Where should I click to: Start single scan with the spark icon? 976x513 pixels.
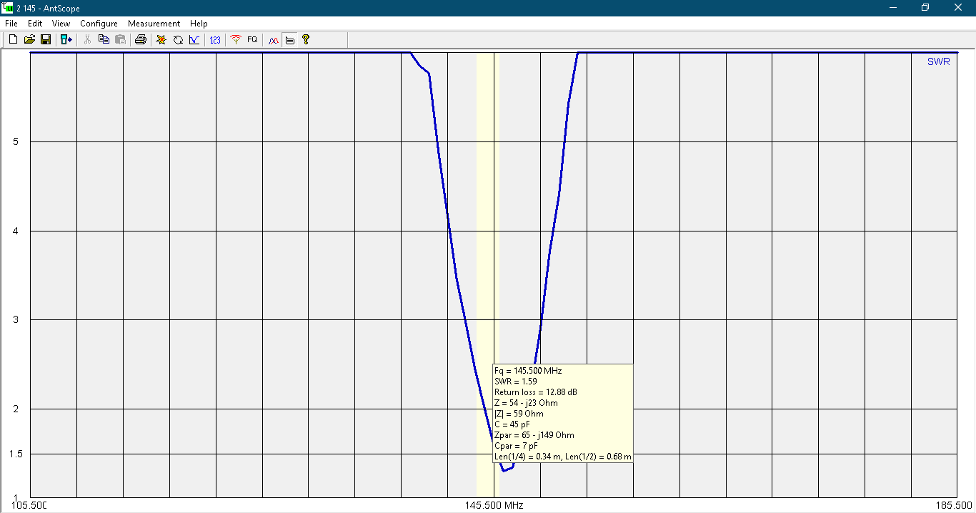(161, 40)
